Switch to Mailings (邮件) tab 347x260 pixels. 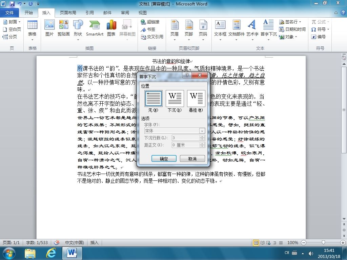[107, 13]
